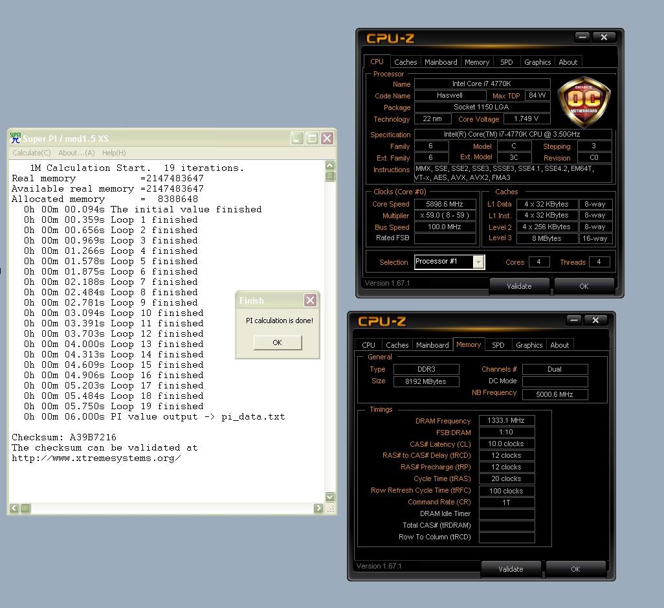
Task: Maximize the Super PI window
Action: (x=312, y=138)
